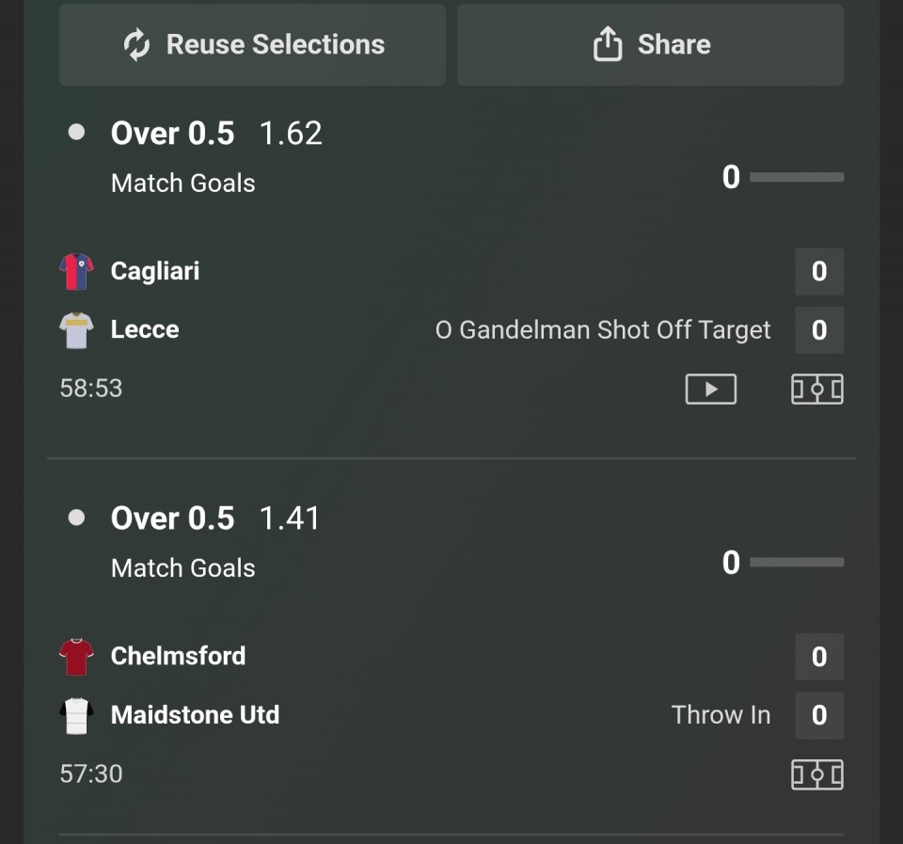Screen dimensions: 903x844
Task: Click the Chelmsford team shirt icon
Action: [76, 657]
